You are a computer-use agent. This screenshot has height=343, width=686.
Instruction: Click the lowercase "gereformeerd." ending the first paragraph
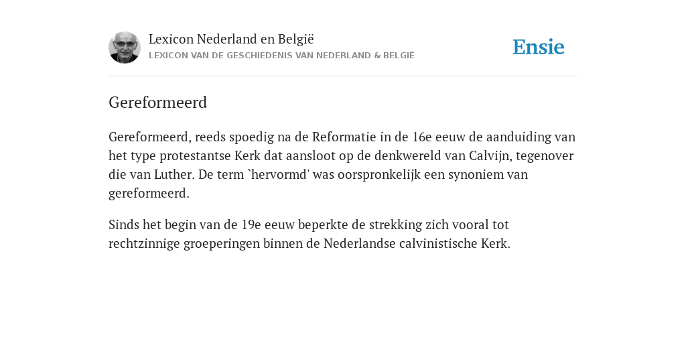click(x=149, y=194)
